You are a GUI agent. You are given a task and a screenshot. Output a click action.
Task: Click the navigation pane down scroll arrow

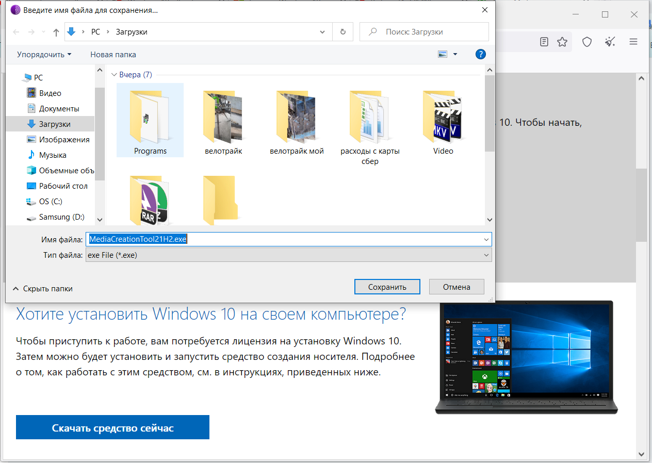(100, 220)
